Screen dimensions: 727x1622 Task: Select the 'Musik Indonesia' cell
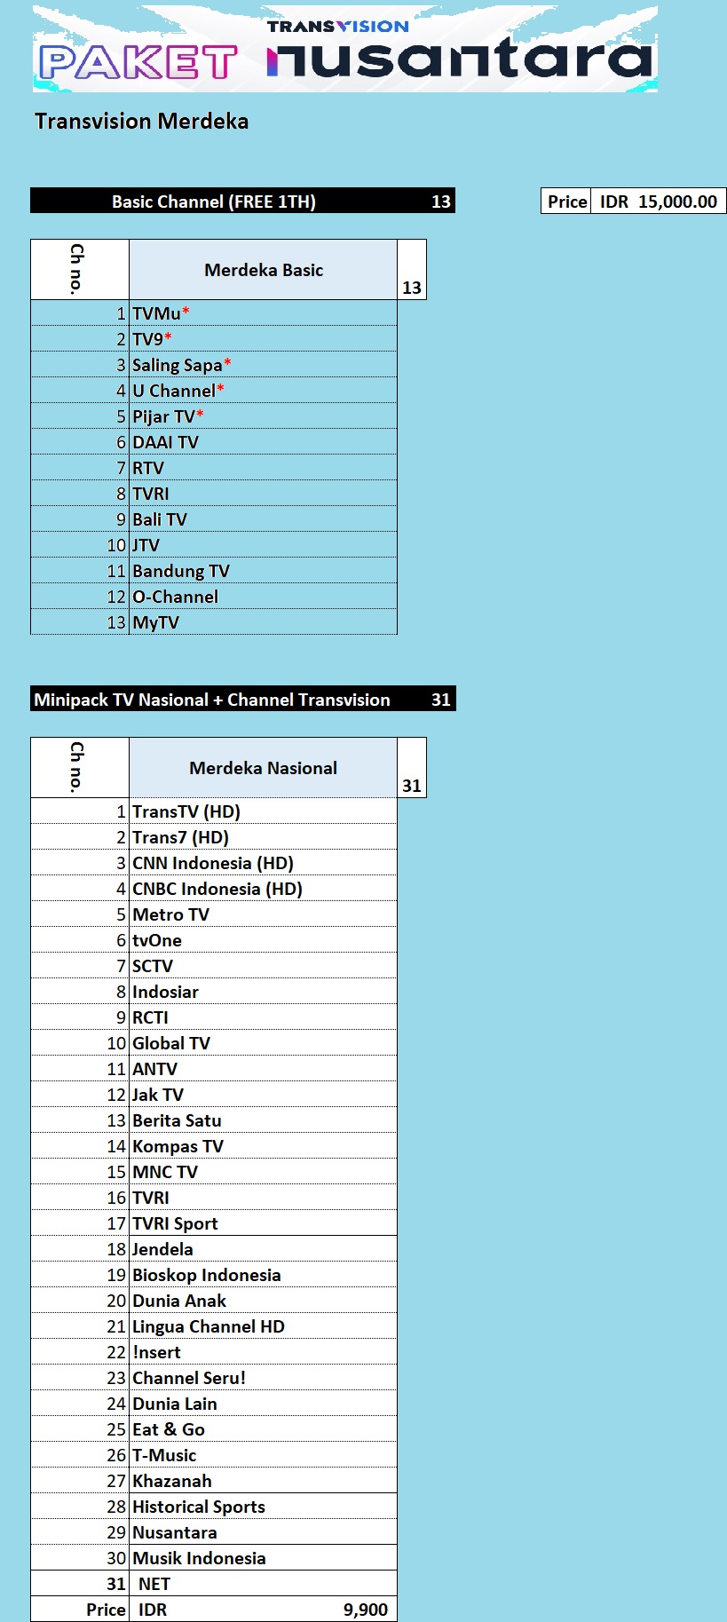coord(263,1557)
